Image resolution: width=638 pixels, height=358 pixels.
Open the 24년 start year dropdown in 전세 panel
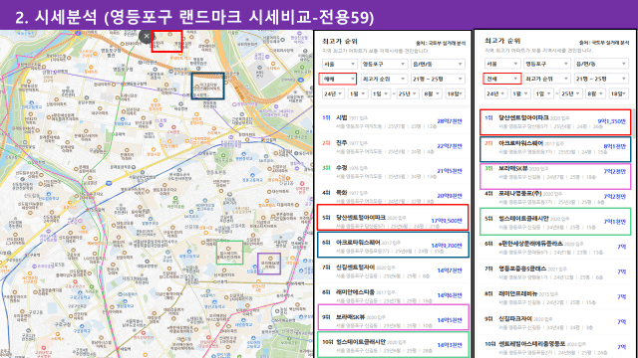pos(495,93)
